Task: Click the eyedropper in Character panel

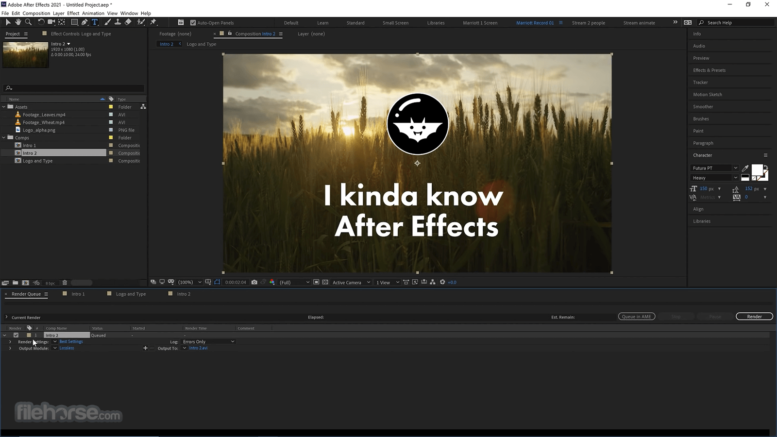Action: [x=745, y=168]
